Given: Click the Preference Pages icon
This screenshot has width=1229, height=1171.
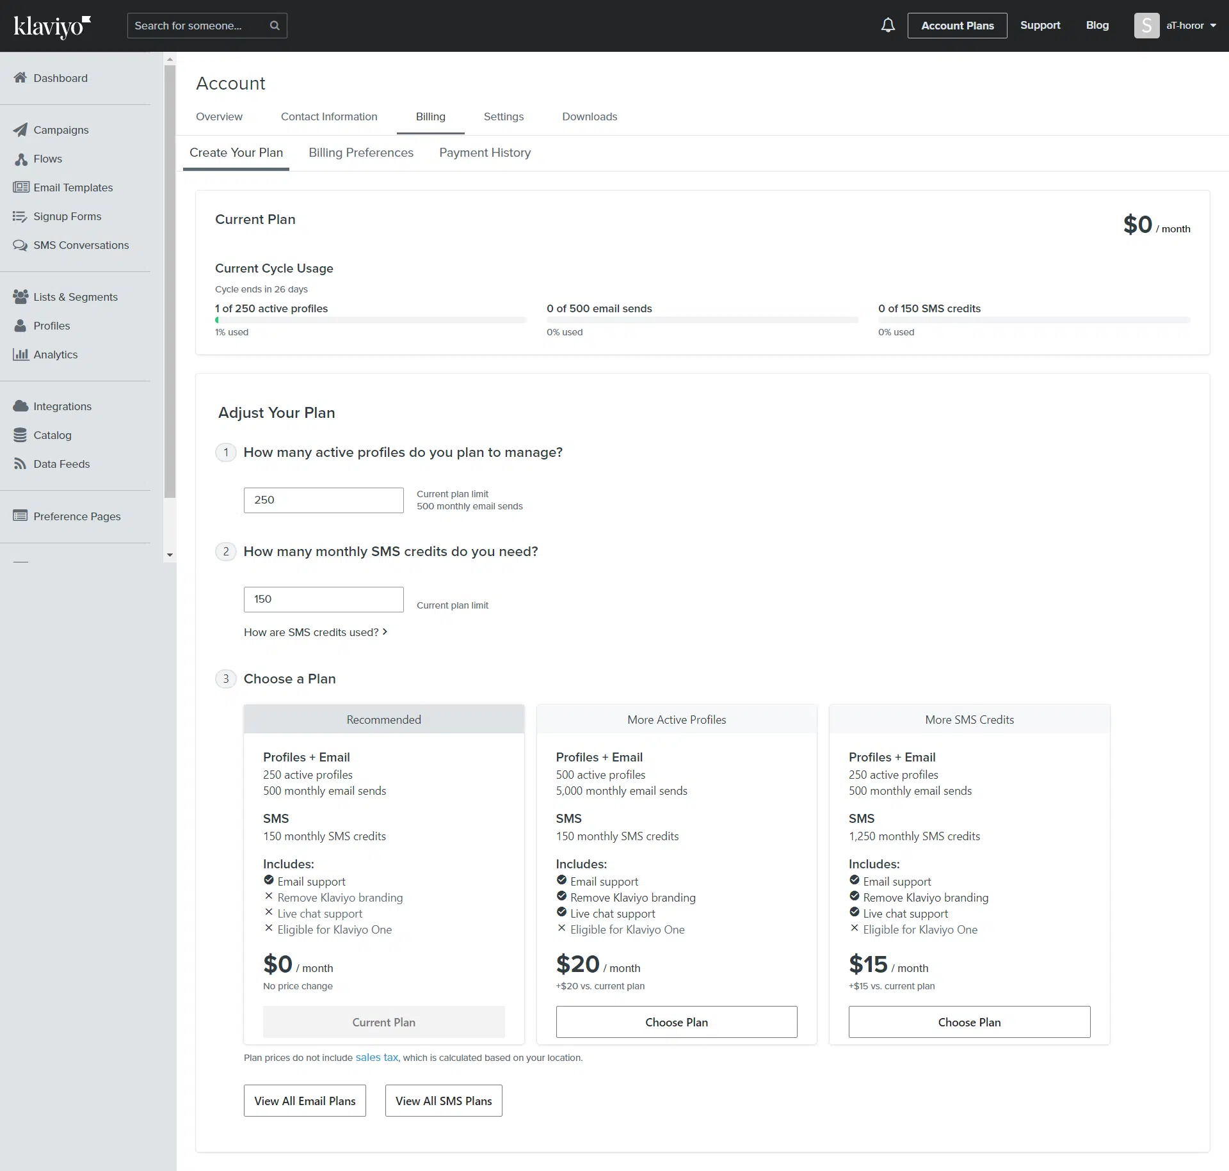Looking at the screenshot, I should coord(20,516).
